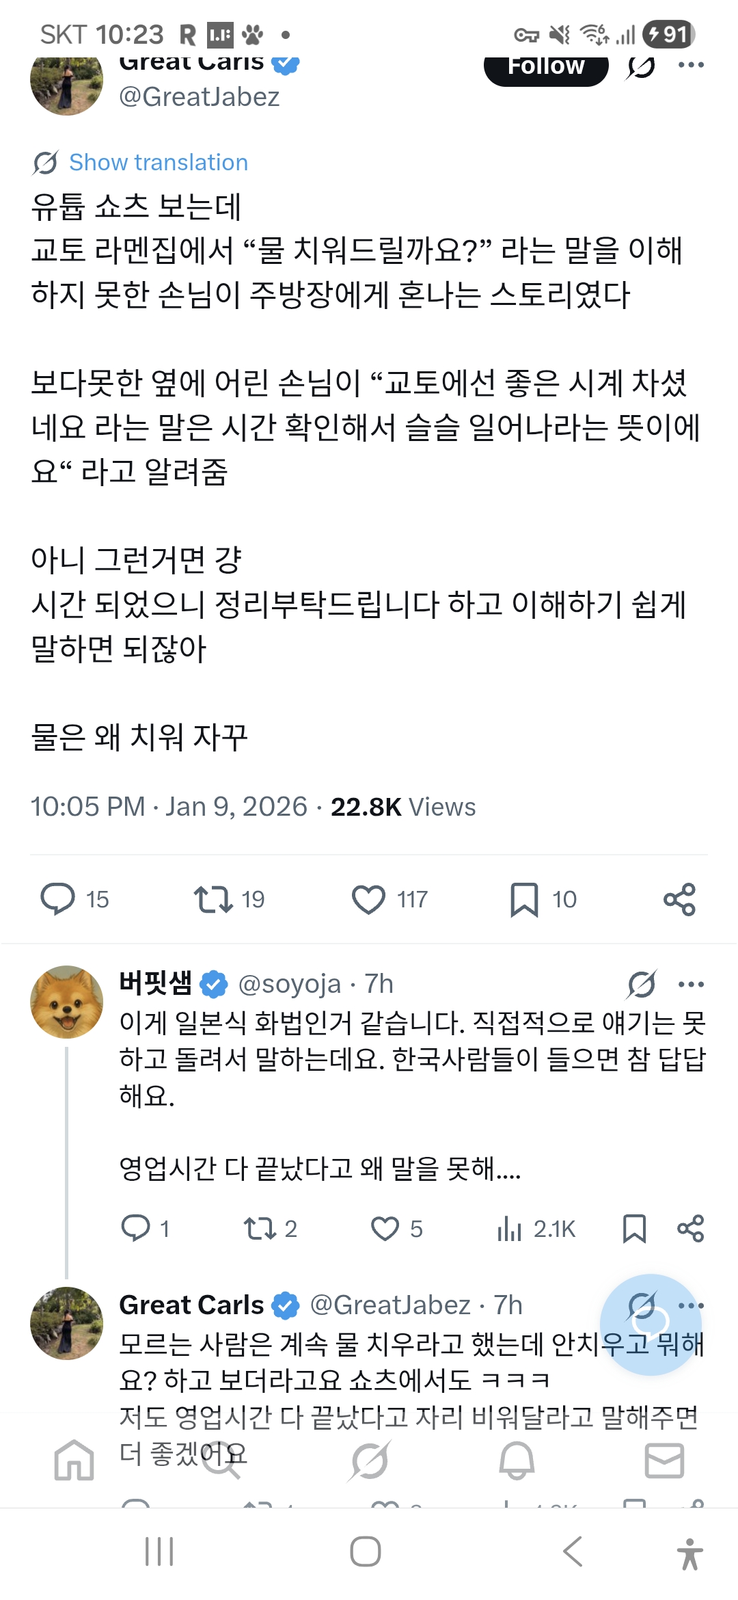Like 버핏샘's reply with 5 likes
738x1600 pixels.
[x=385, y=1229]
